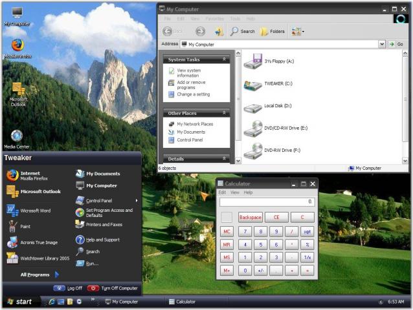This screenshot has height=310, width=413.
Task: Open Printers and Faxes in Start menu
Action: point(99,224)
